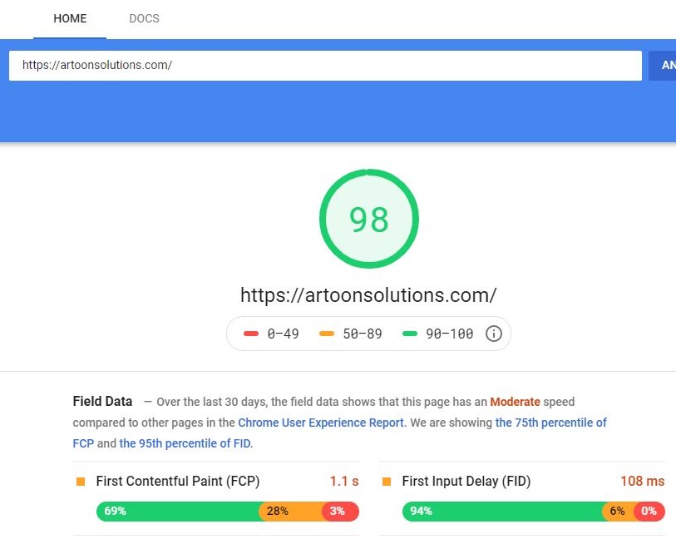
Task: Click the 50-89 range label
Action: tap(363, 334)
